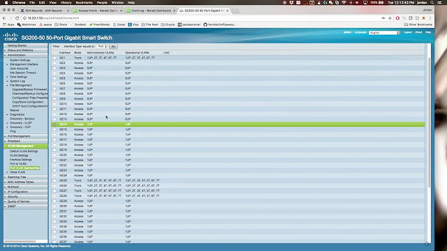The height and width of the screenshot is (251, 447).
Task: Expand Quality of Service section
Action: [18, 202]
